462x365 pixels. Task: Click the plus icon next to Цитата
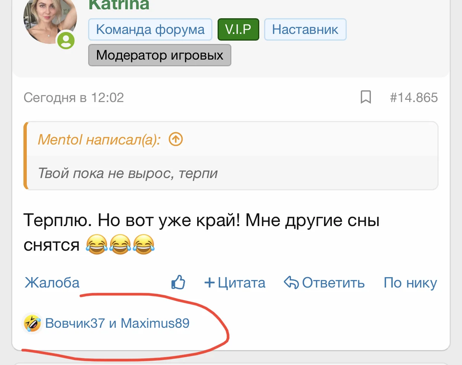coord(209,283)
